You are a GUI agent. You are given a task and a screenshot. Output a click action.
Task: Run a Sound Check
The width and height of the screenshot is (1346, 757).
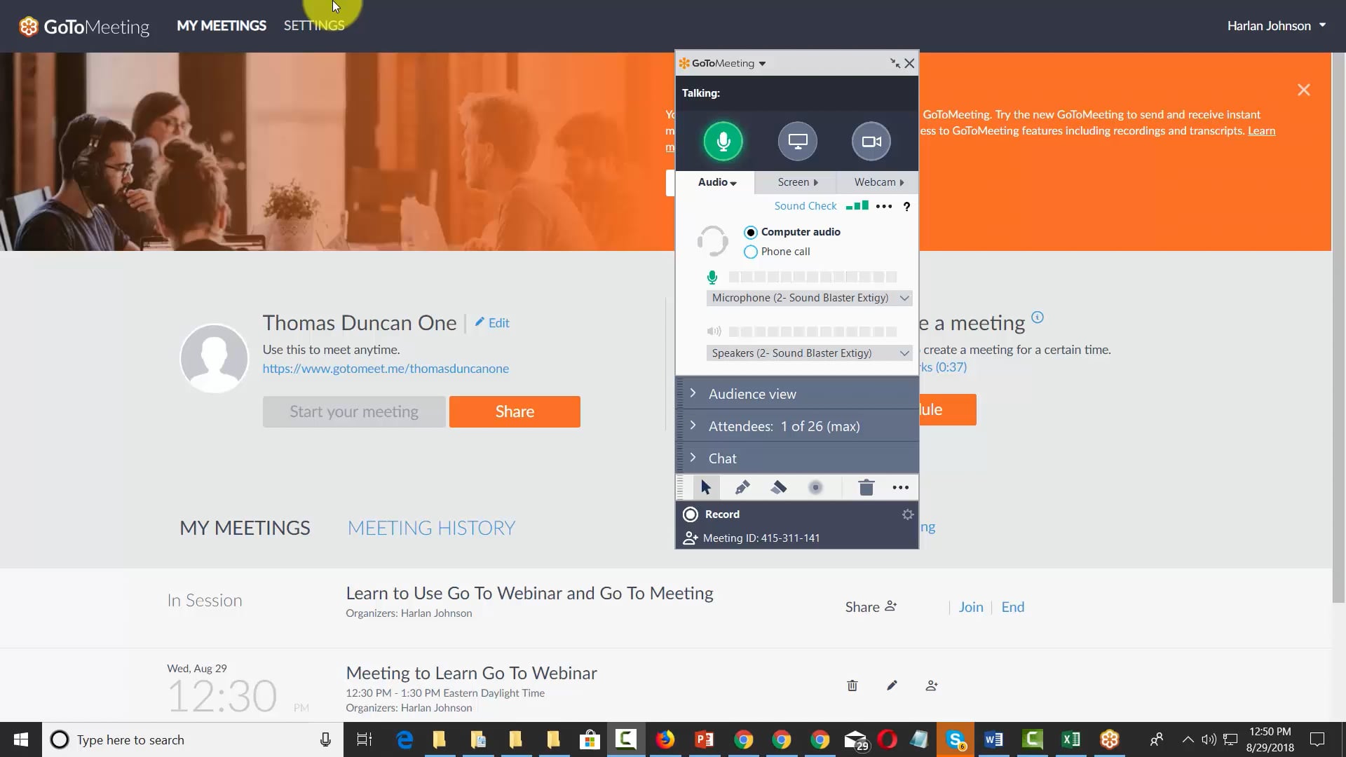(x=805, y=205)
